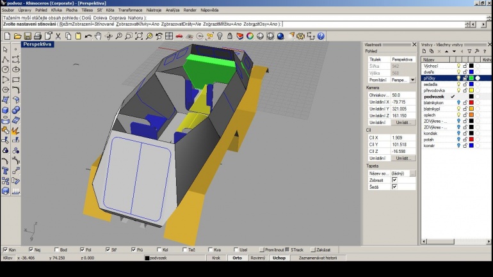Image resolution: width=493 pixels, height=277 pixels.
Task: Click the padlock lock icon in toolbar
Action: click(230, 36)
